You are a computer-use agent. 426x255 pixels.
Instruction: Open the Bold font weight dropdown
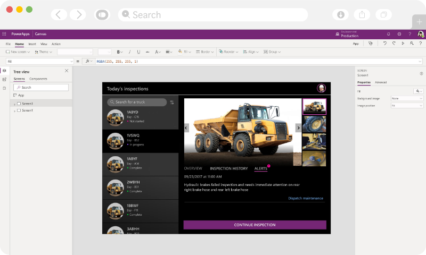(120, 52)
